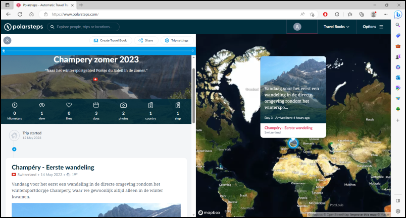Click the eye icon for views
The height and width of the screenshot is (218, 406).
tap(42, 105)
